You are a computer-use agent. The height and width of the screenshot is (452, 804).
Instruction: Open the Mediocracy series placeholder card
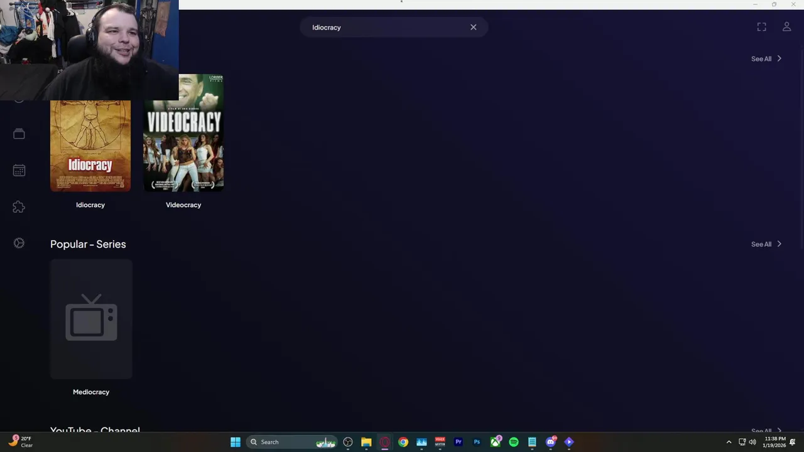[x=91, y=319]
